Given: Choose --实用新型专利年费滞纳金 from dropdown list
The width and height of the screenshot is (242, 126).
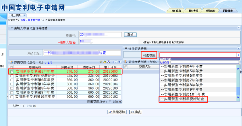Looking at the screenshot, I should click(x=198, y=99).
